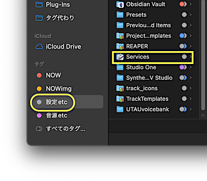Click the track_icons folder icon
This screenshot has width=207, height=181.
(120, 88)
